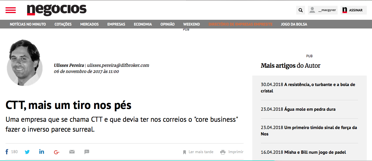The height and width of the screenshot is (161, 372).
Task: Click the user avatar icon
Action: point(312,10)
